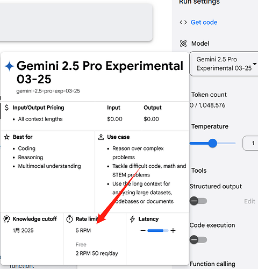Click the Tackle difficult code bullet

[149, 171]
